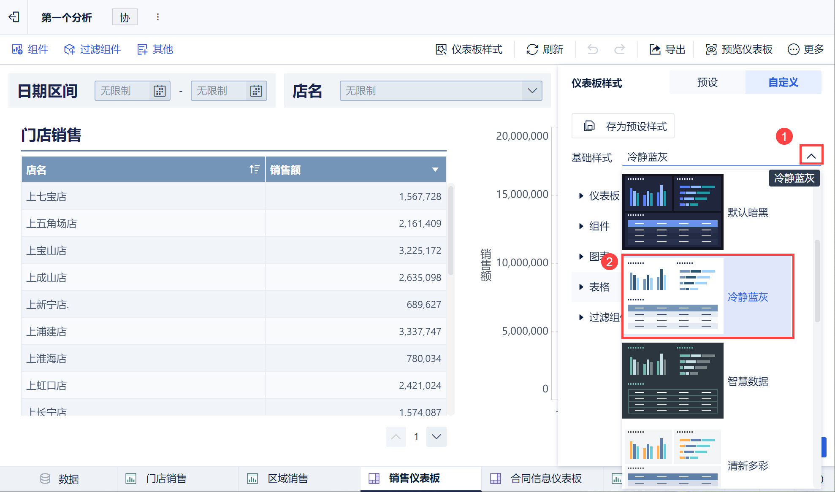Open the 其他 toolbar item
This screenshot has width=835, height=492.
point(155,49)
